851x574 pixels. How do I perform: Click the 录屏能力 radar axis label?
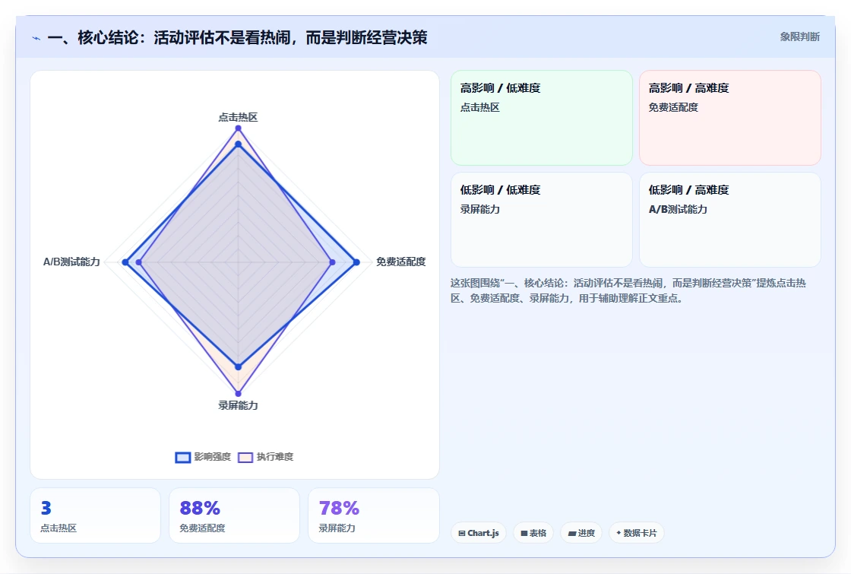[239, 406]
